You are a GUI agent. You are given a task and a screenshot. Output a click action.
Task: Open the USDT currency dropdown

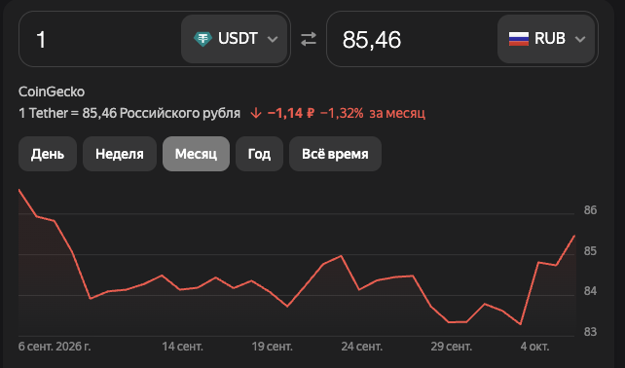click(235, 39)
